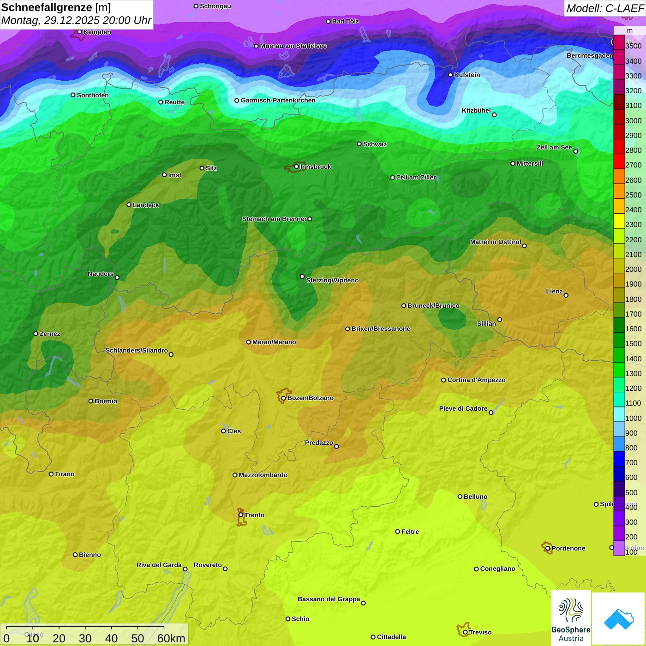
Task: Select the Pordenone label
Action: click(x=568, y=548)
